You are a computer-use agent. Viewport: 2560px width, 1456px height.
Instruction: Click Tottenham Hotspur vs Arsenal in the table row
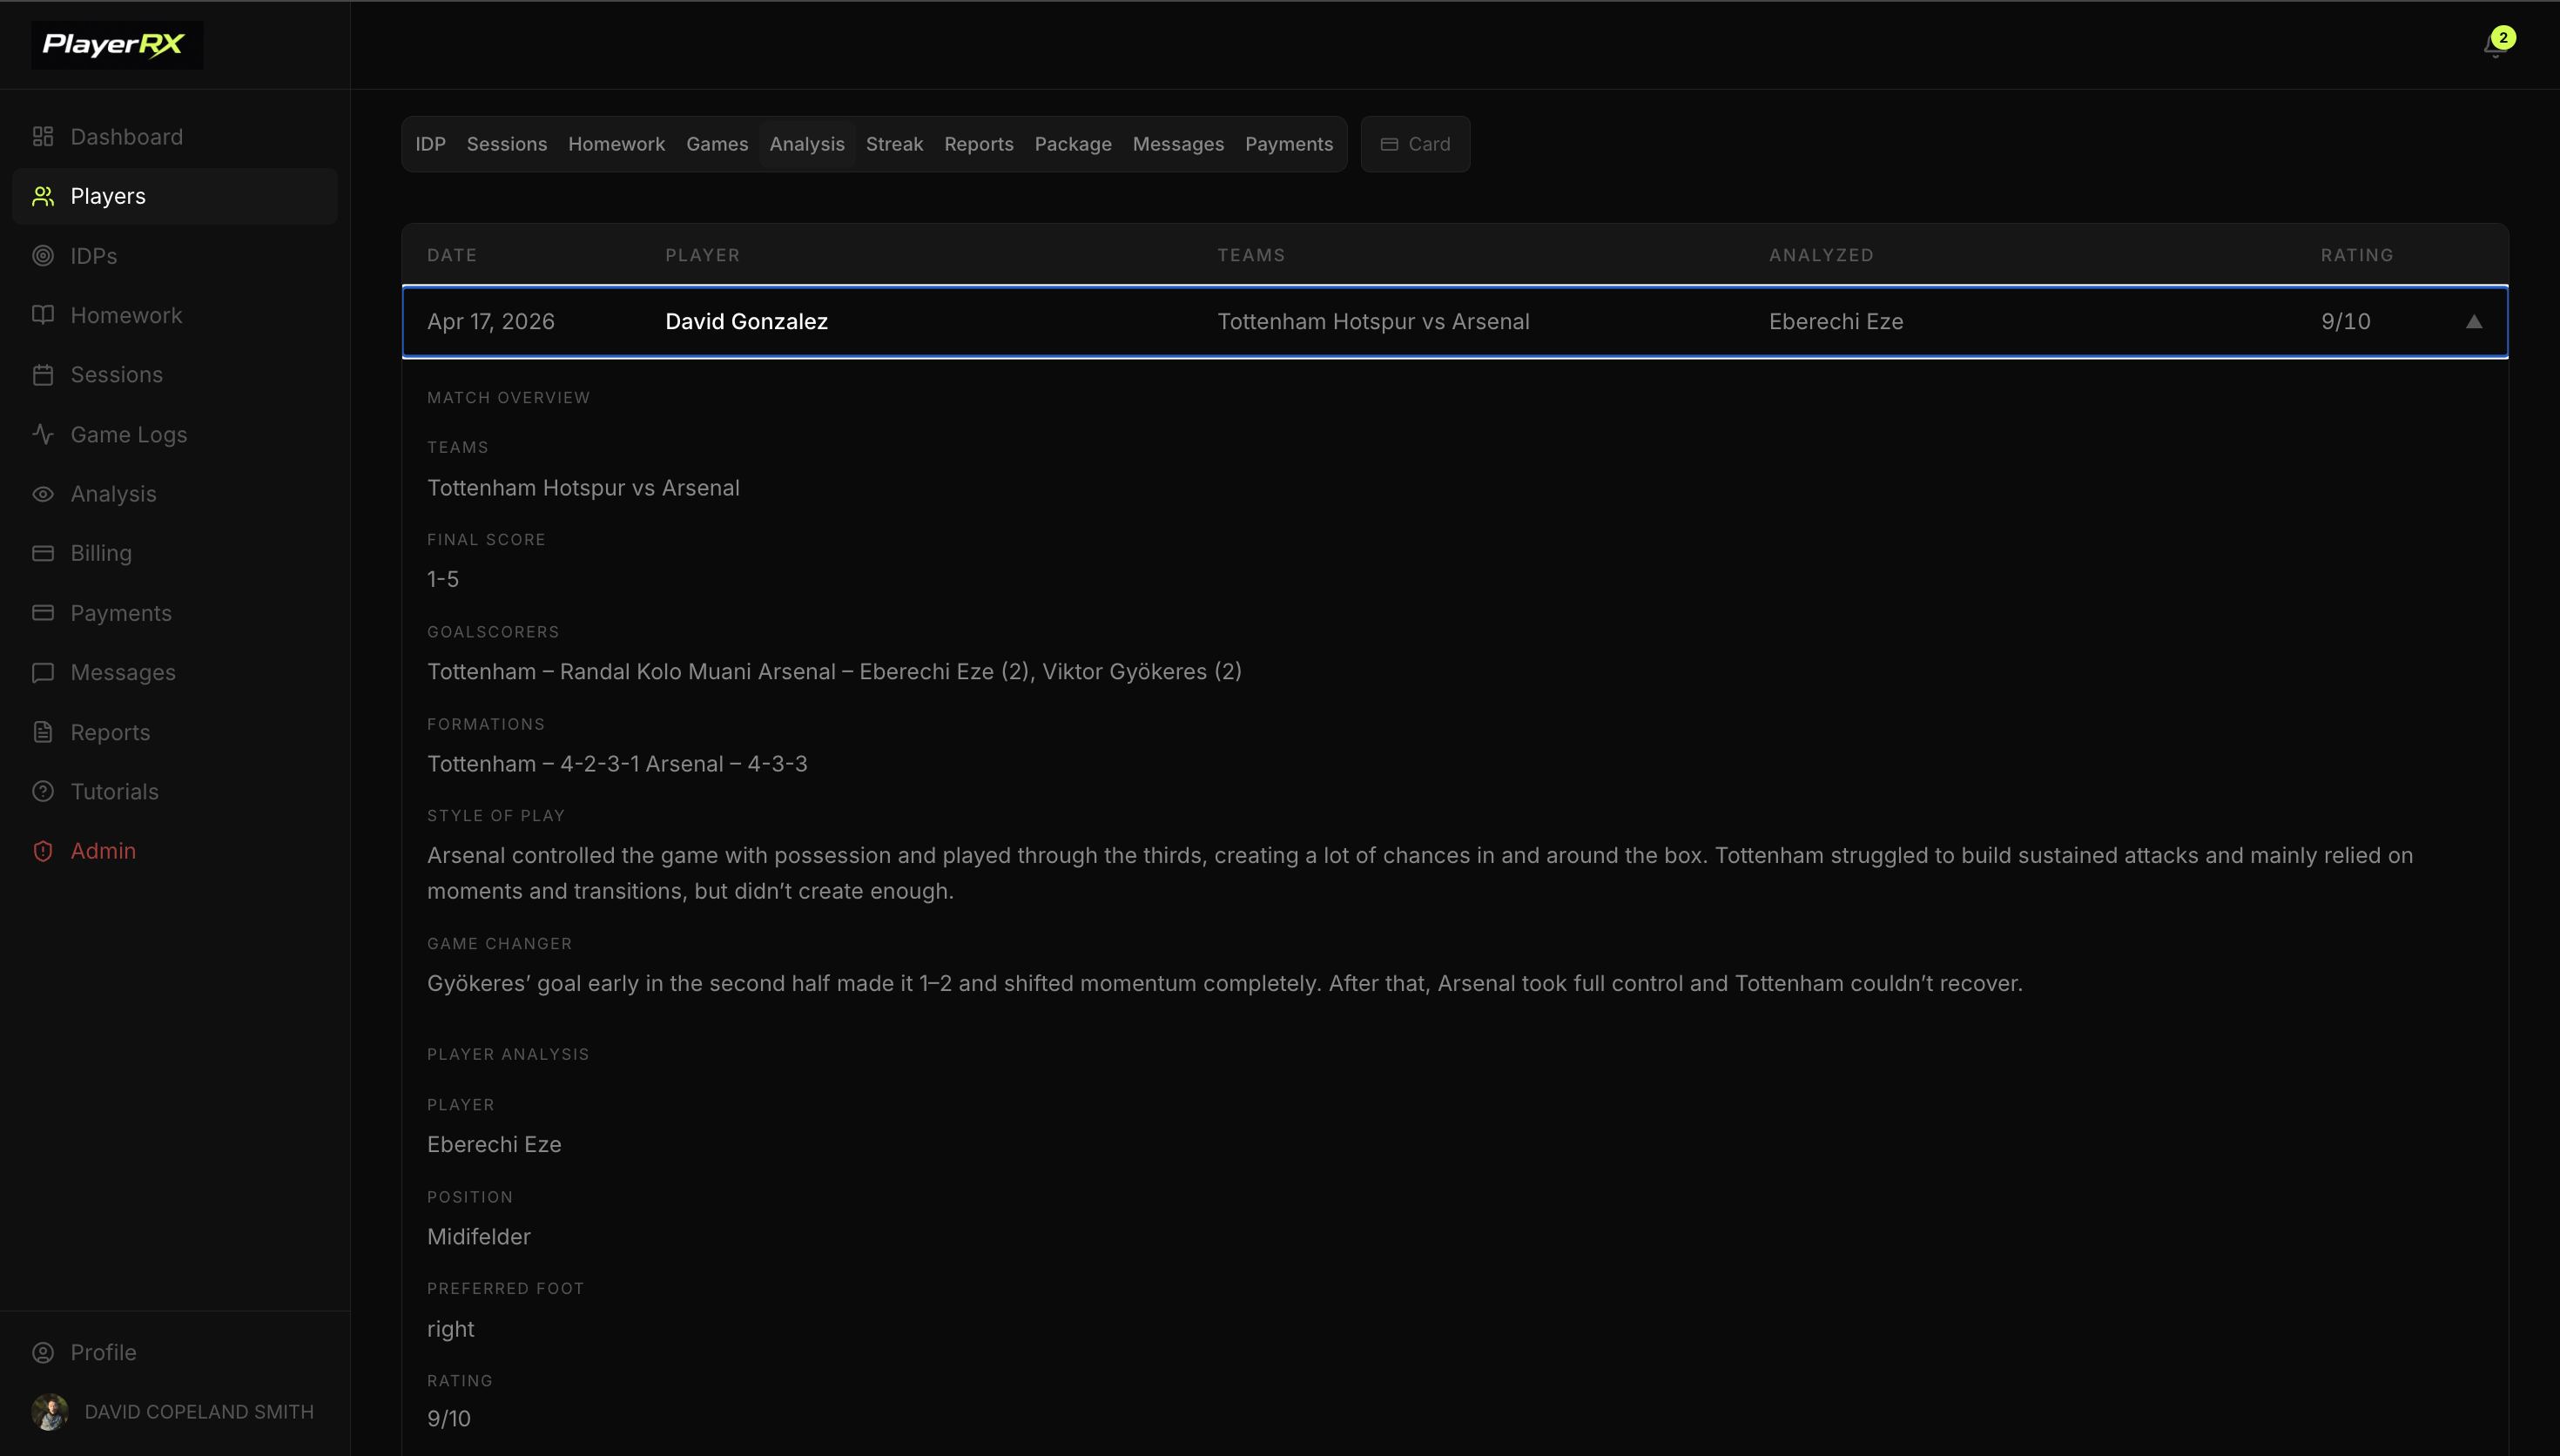coord(1373,322)
